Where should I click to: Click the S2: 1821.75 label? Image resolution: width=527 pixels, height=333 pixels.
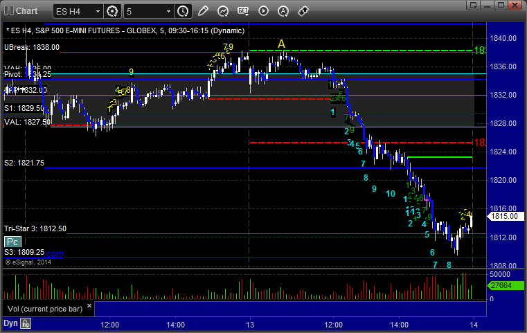24,163
